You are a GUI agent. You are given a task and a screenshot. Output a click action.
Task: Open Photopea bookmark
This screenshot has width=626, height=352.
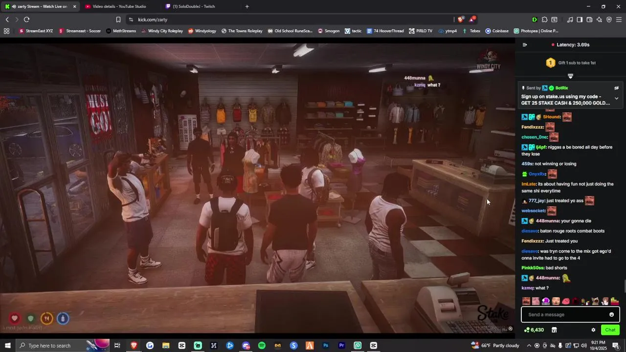[536, 31]
